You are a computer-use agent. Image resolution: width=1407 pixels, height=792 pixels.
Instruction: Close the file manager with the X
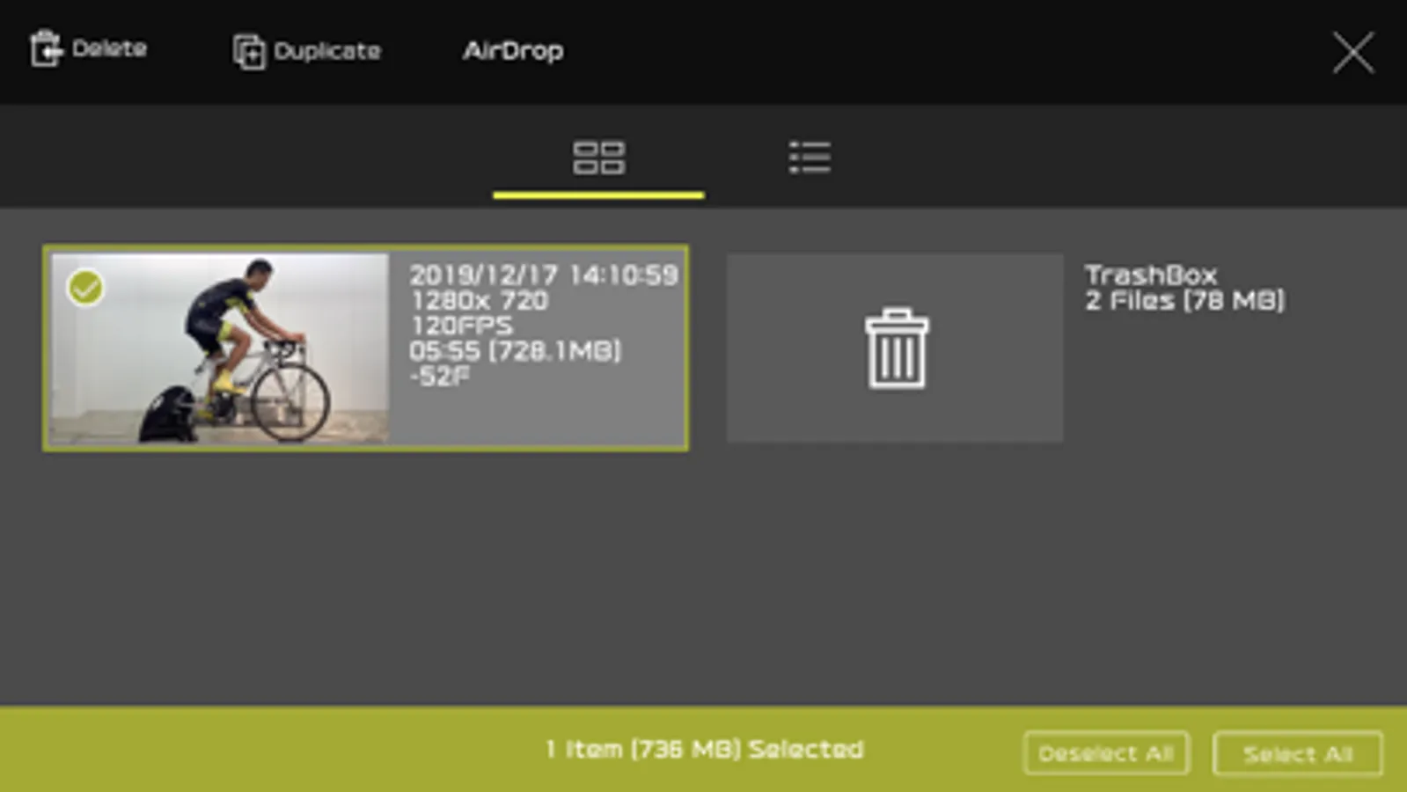click(1352, 53)
